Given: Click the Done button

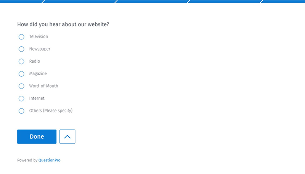Looking at the screenshot, I should [37, 137].
